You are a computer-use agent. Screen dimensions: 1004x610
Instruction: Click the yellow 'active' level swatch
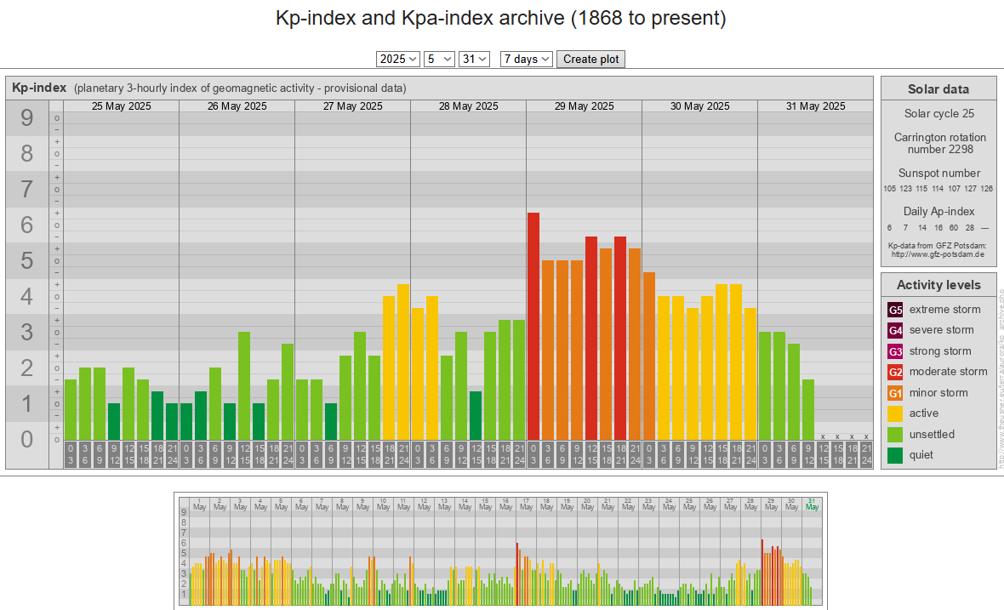point(895,413)
